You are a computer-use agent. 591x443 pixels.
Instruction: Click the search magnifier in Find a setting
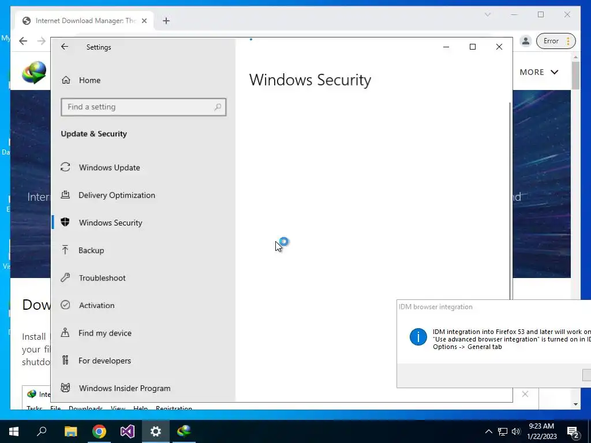218,107
